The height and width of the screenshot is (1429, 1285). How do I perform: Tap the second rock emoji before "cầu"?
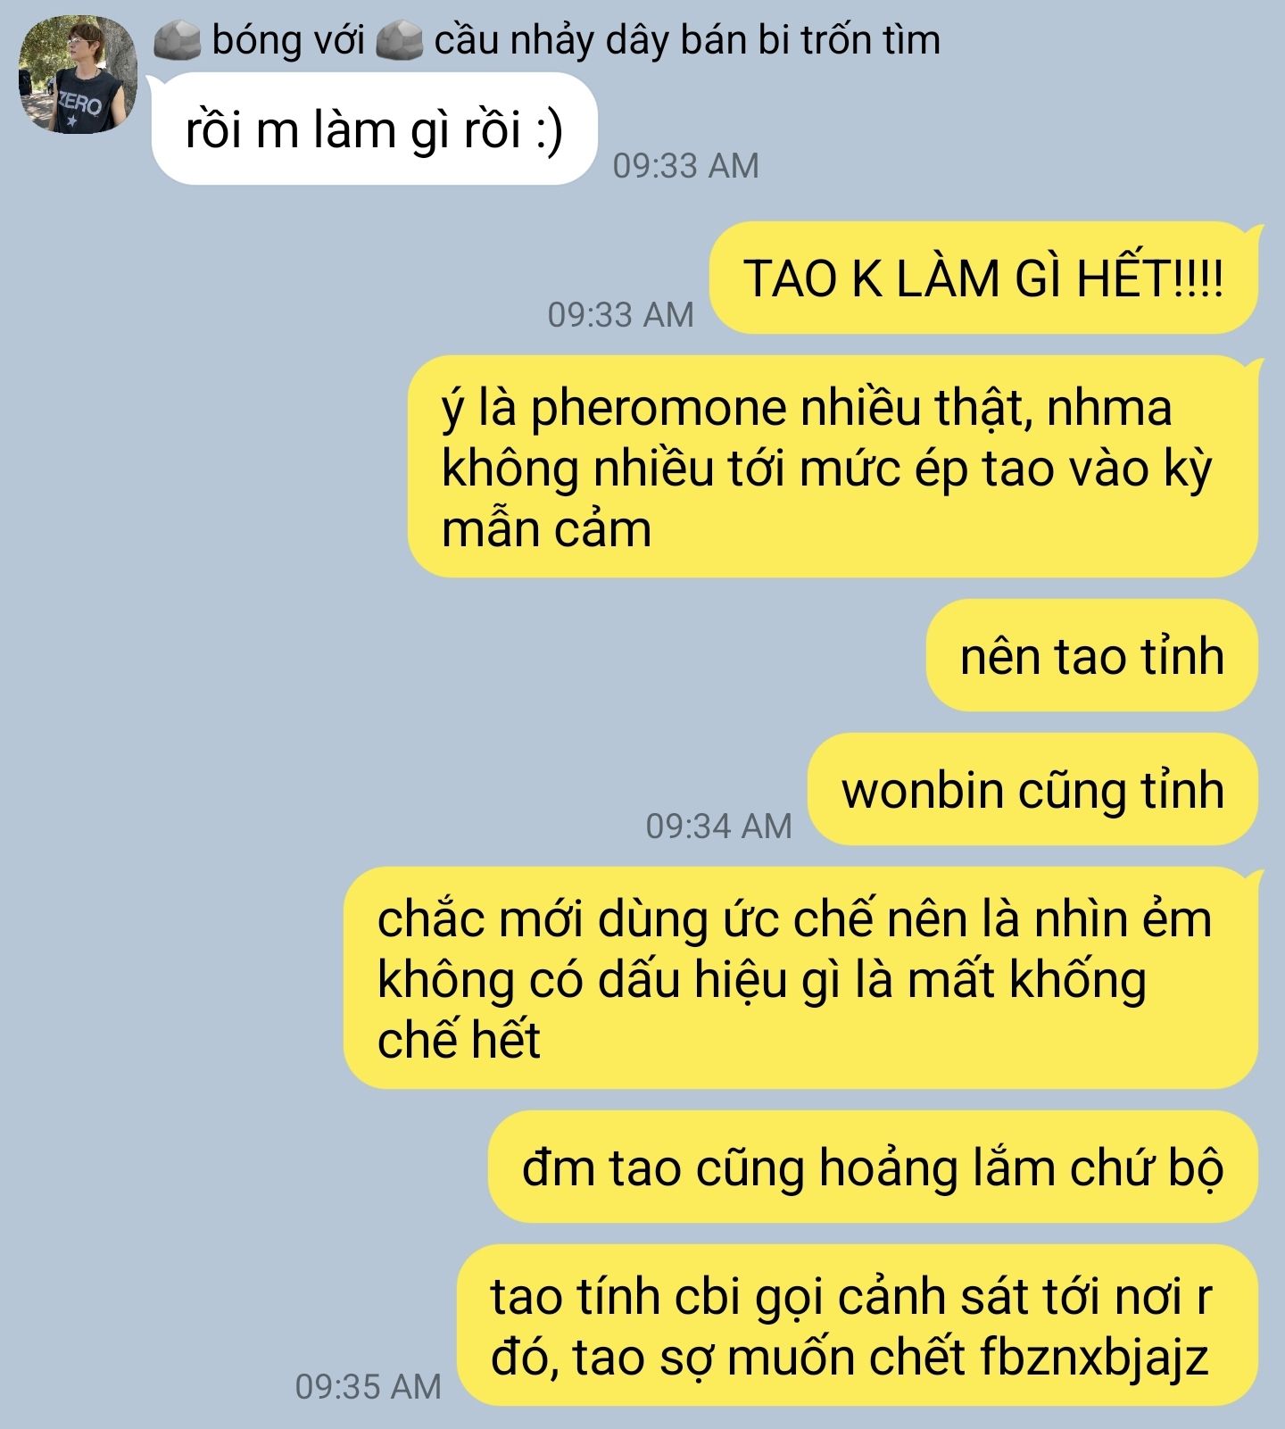(400, 41)
